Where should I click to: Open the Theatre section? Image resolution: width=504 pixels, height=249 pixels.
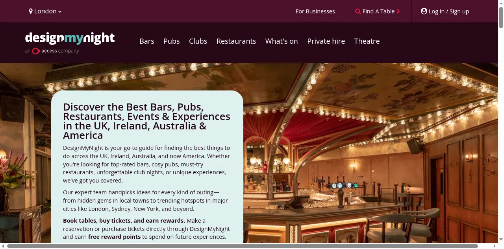367,41
